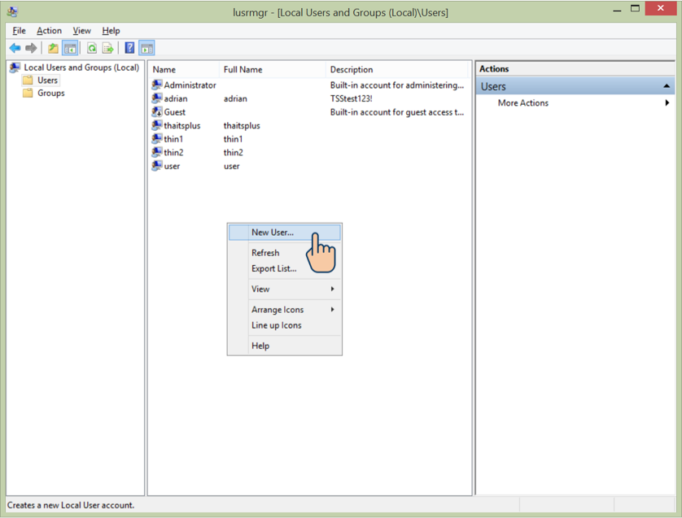Click thin2 in Full Name column
682x518 pixels.
tap(233, 152)
